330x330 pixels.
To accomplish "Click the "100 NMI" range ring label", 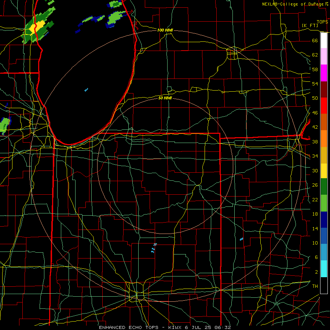I will pos(165,30).
